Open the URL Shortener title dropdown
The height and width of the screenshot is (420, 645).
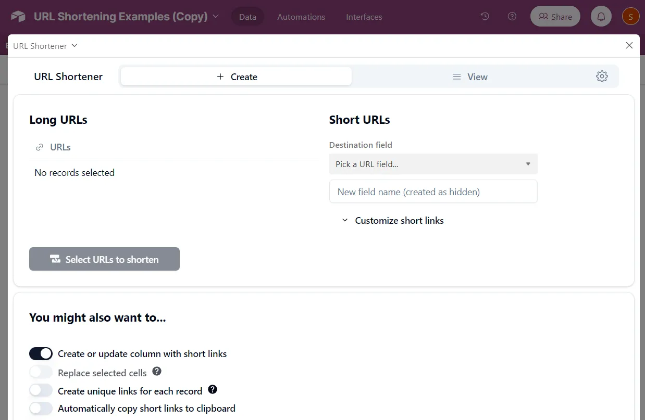[x=45, y=46]
